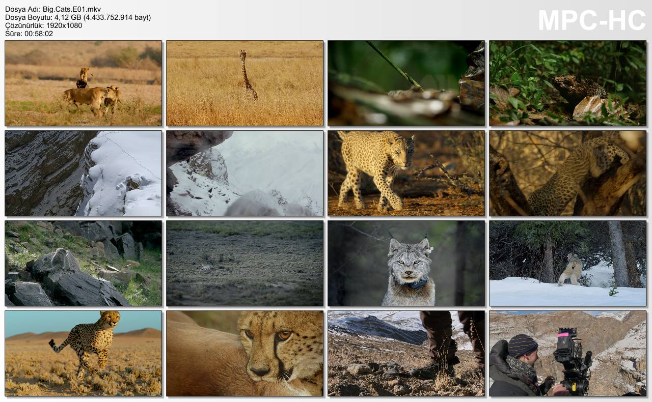Select the lynx in snowy forest thumbnail
The width and height of the screenshot is (652, 402).
click(x=568, y=264)
